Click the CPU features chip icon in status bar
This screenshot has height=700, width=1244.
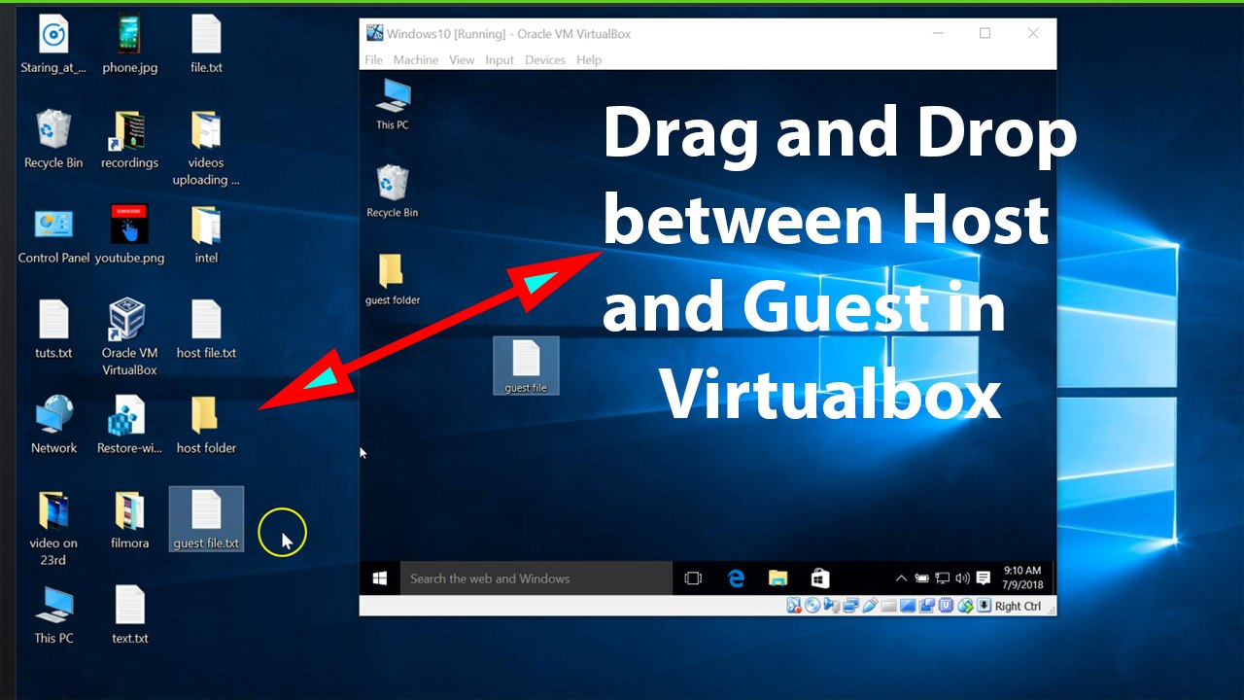tap(946, 606)
